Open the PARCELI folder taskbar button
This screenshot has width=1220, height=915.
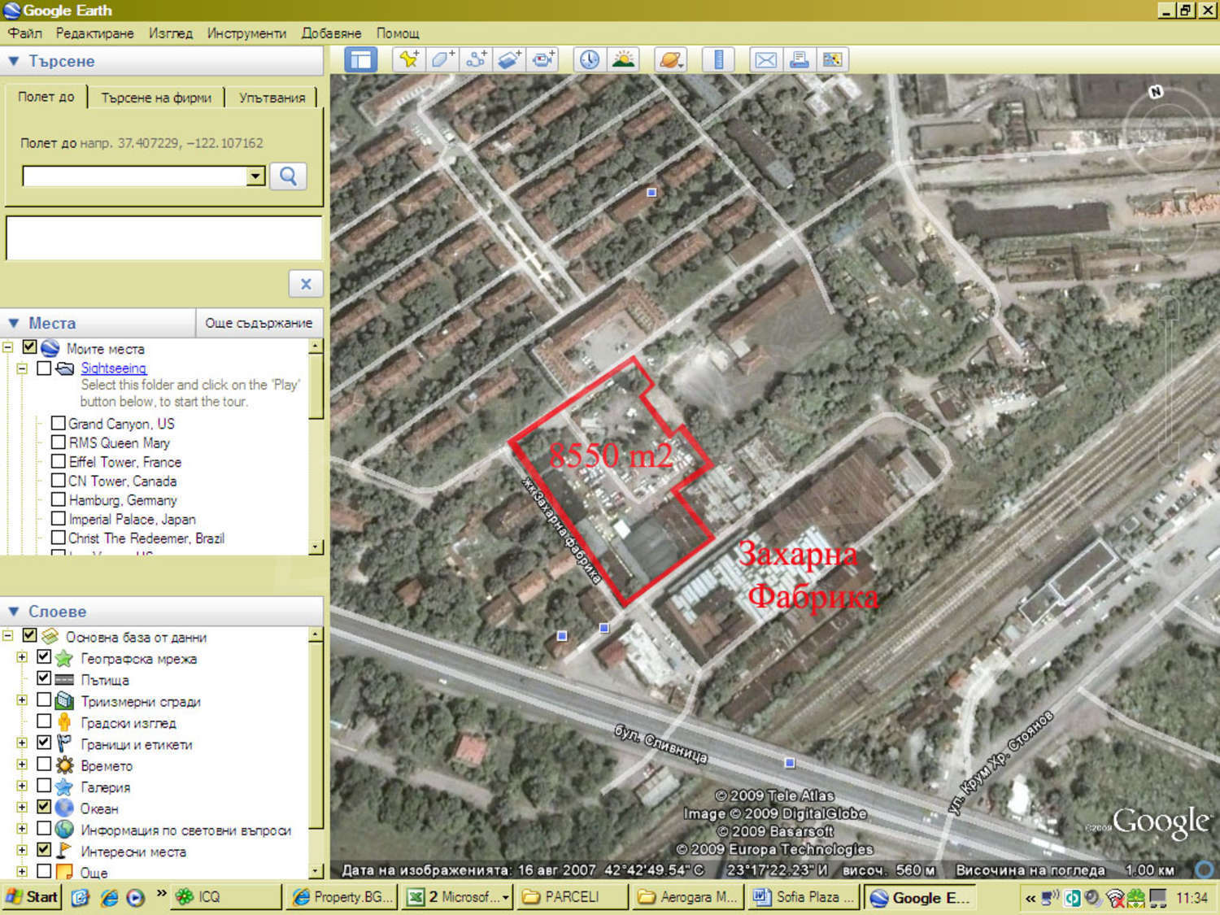[573, 897]
